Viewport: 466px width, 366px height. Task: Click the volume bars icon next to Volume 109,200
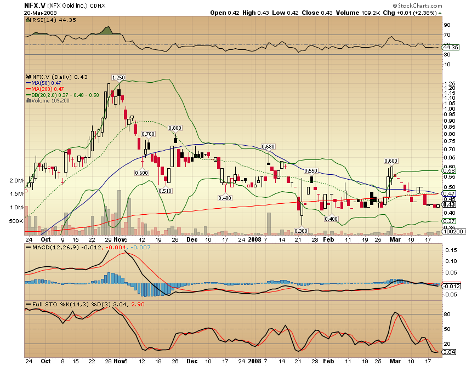[x=29, y=100]
